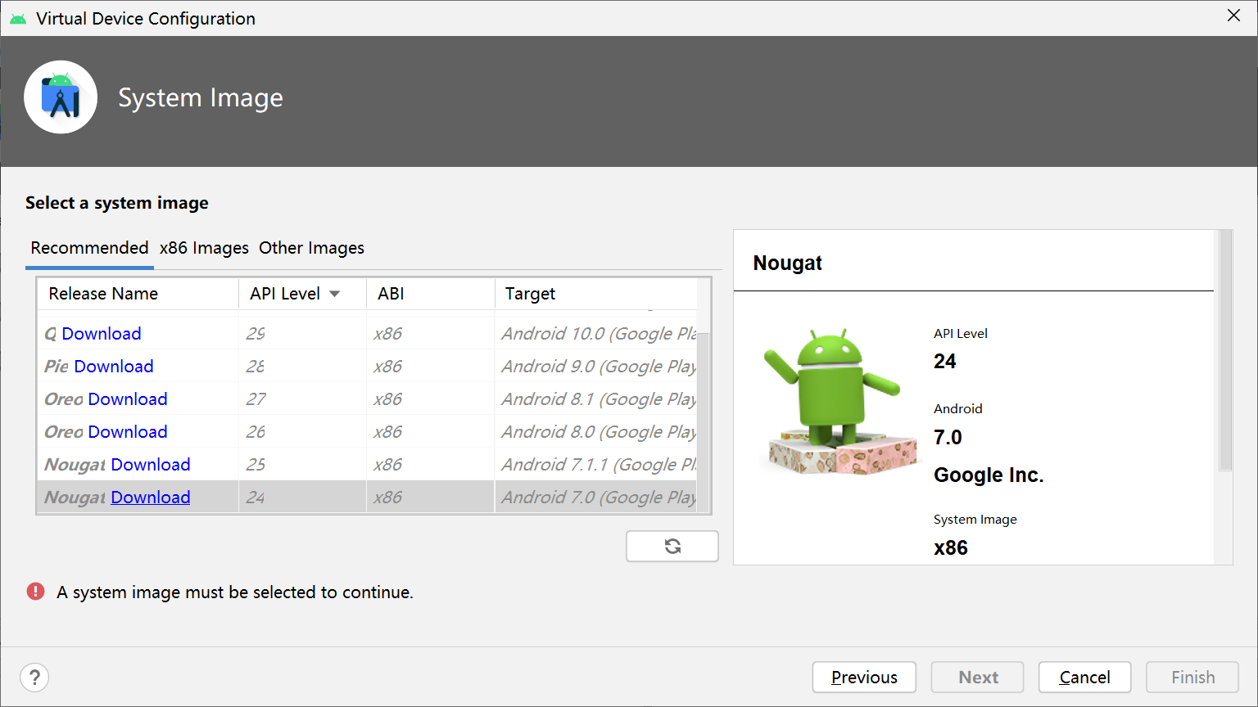1258x707 pixels.
Task: Select the Android 9.0 target cell
Action: pyautogui.click(x=596, y=367)
